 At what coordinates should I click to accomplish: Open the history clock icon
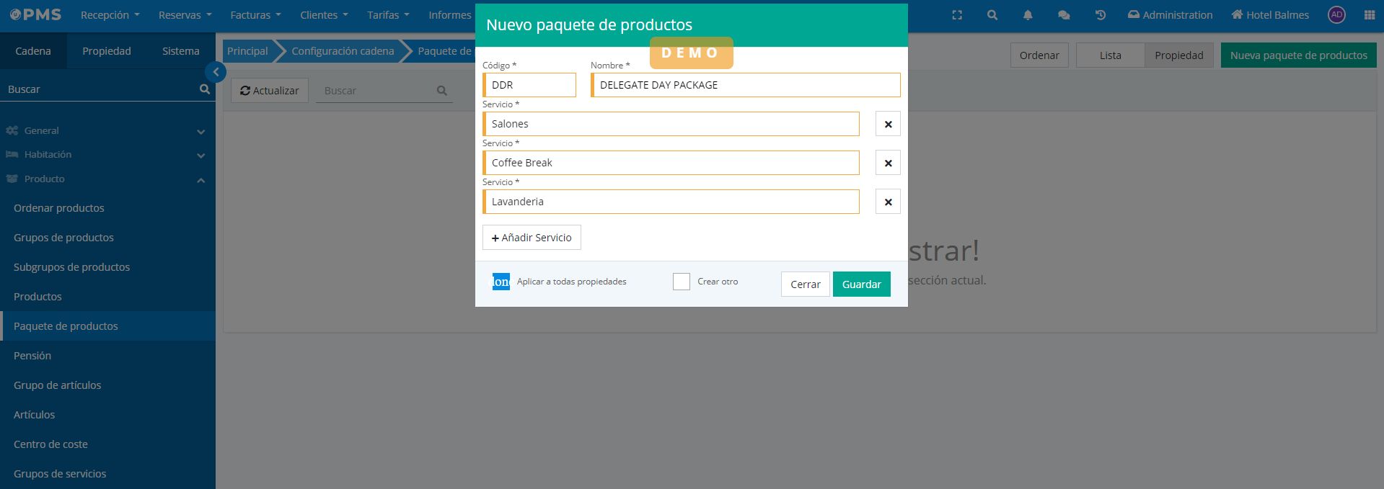coord(1100,15)
